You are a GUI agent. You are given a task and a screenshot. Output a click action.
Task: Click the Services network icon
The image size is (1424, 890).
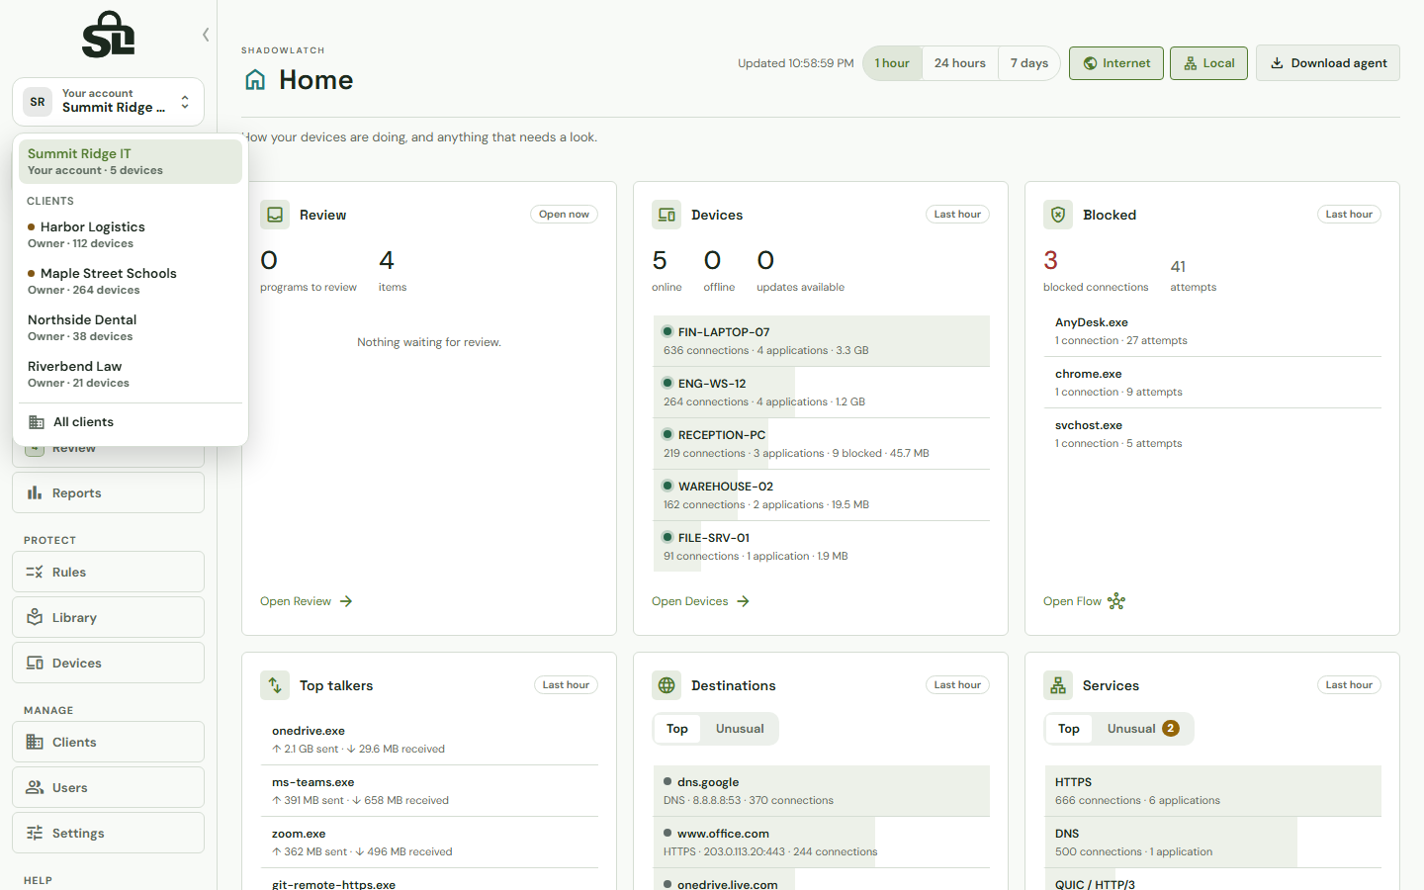click(x=1058, y=685)
